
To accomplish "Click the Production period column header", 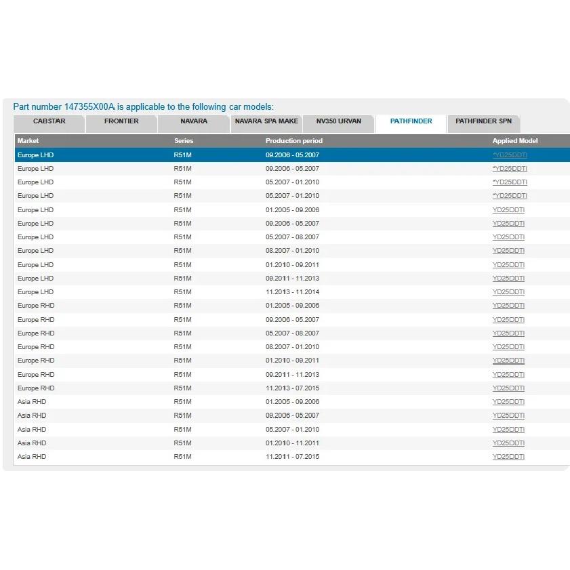I will pos(293,141).
